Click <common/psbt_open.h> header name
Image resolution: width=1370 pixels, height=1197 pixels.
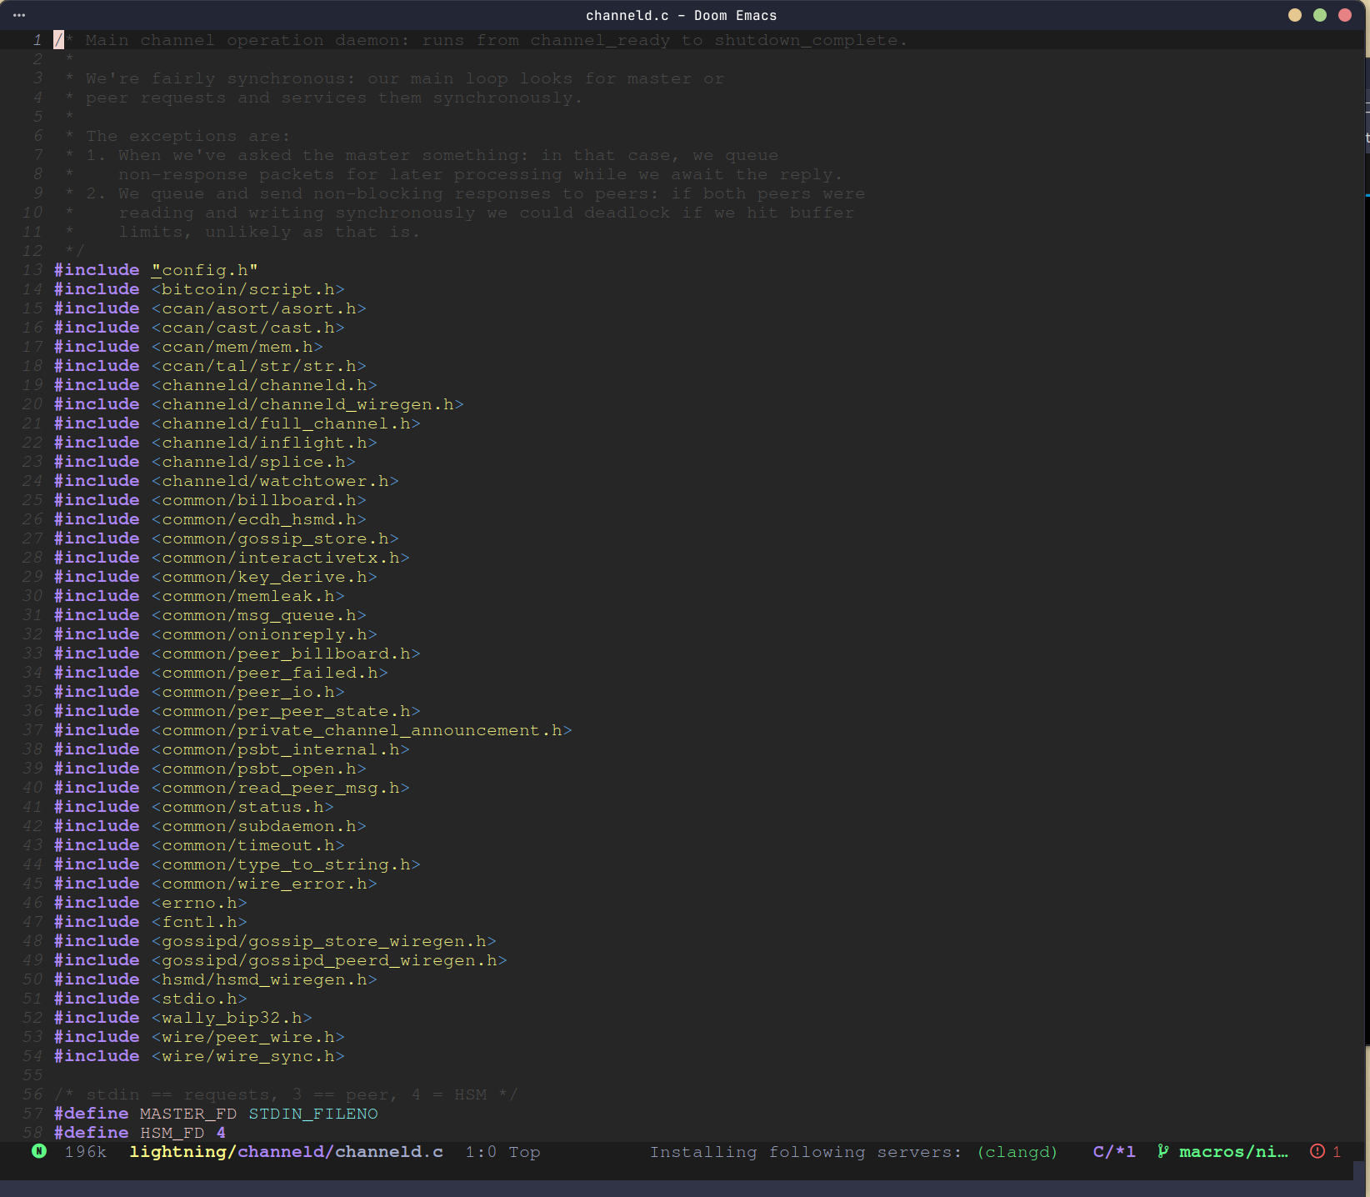(x=259, y=769)
